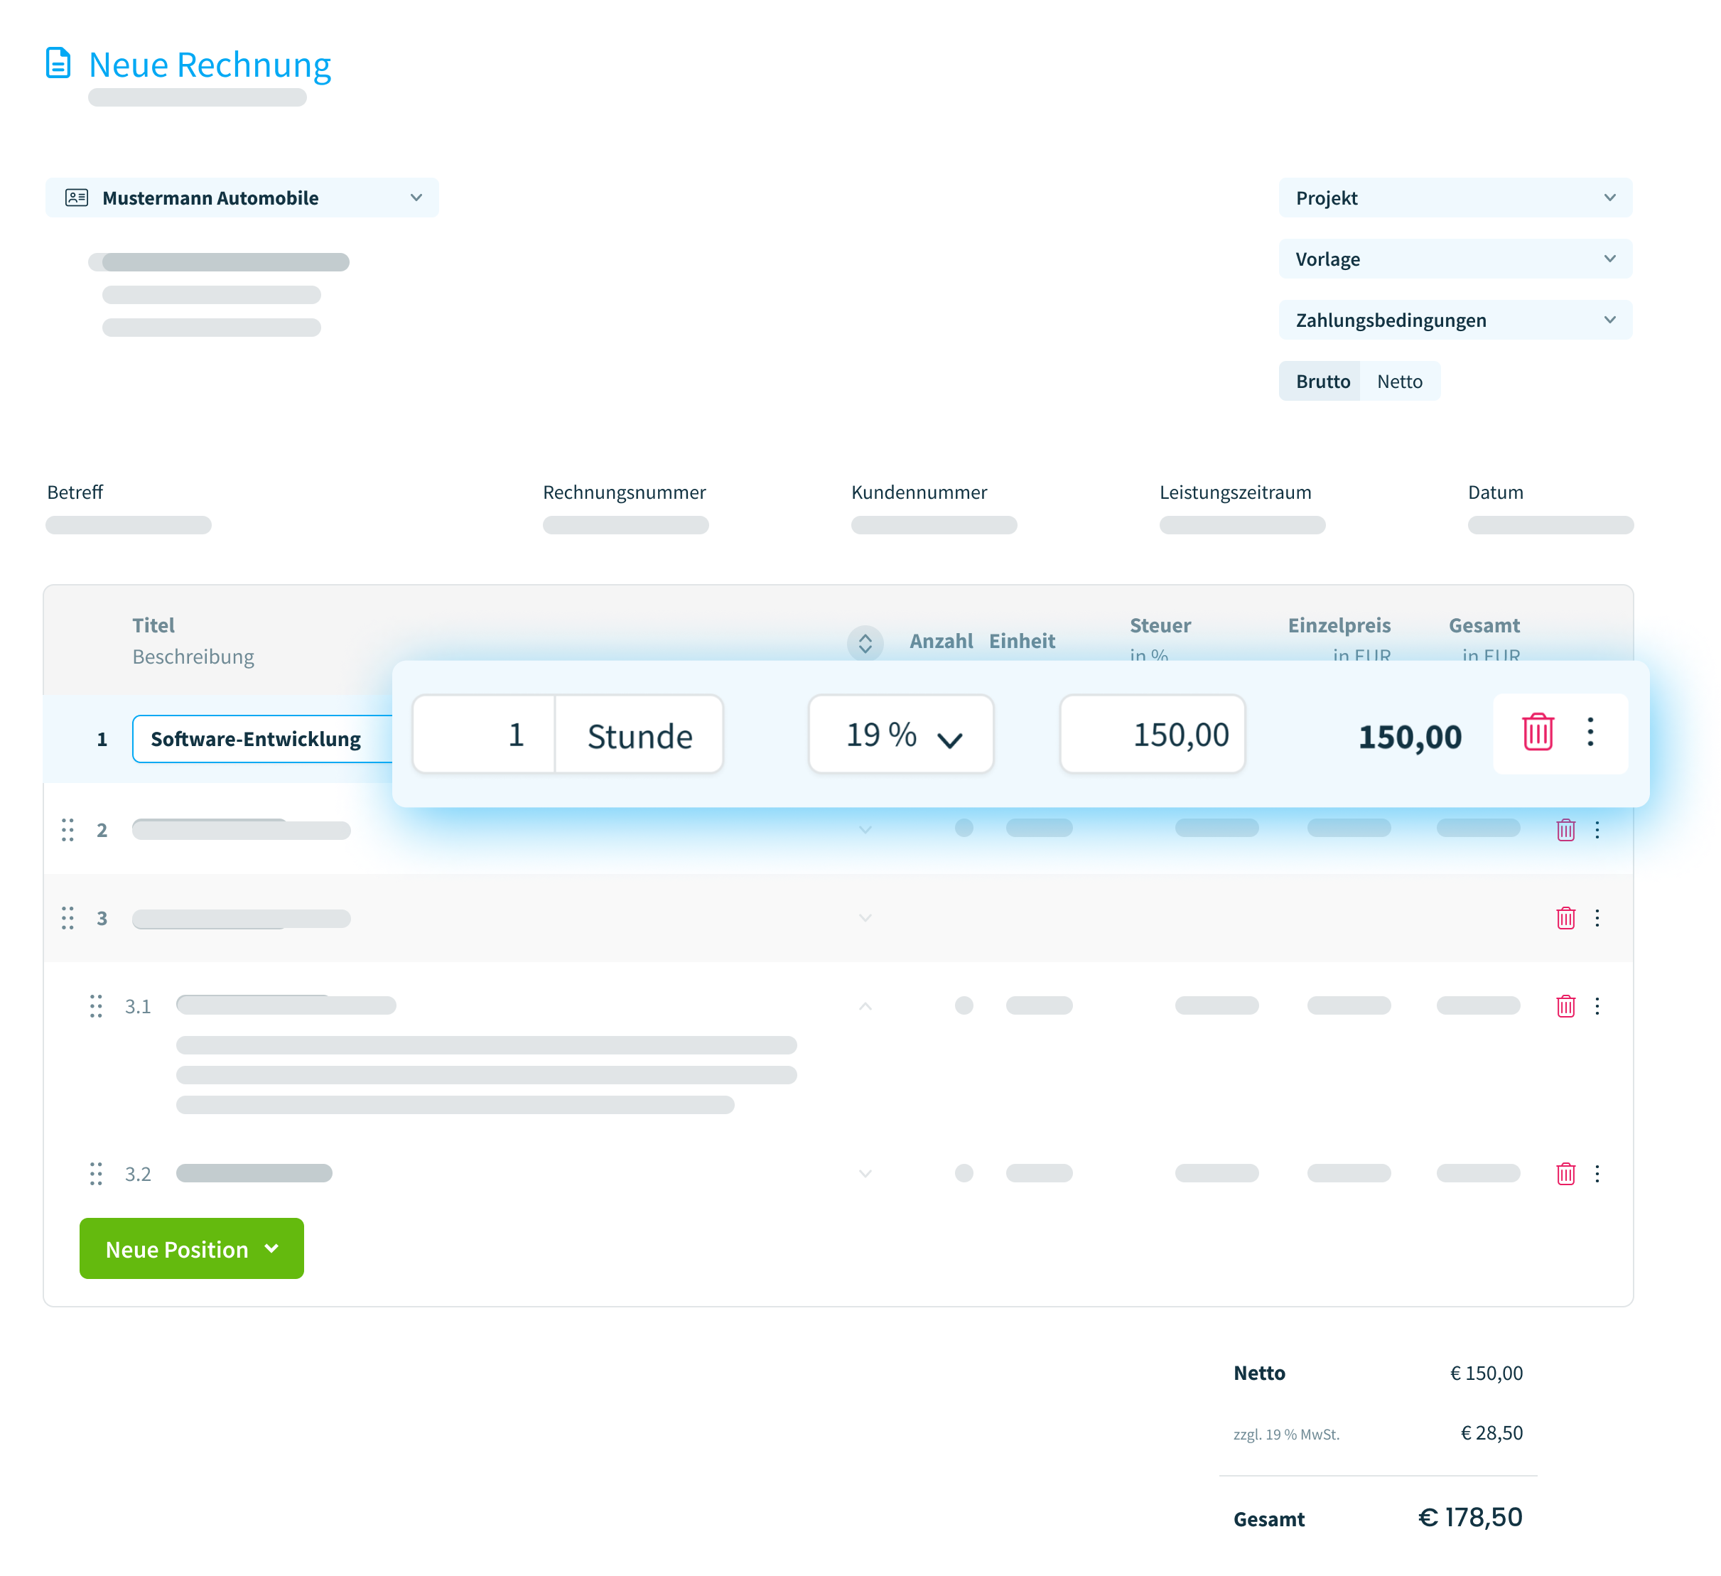
Task: Click the Neue Position button
Action: click(191, 1248)
